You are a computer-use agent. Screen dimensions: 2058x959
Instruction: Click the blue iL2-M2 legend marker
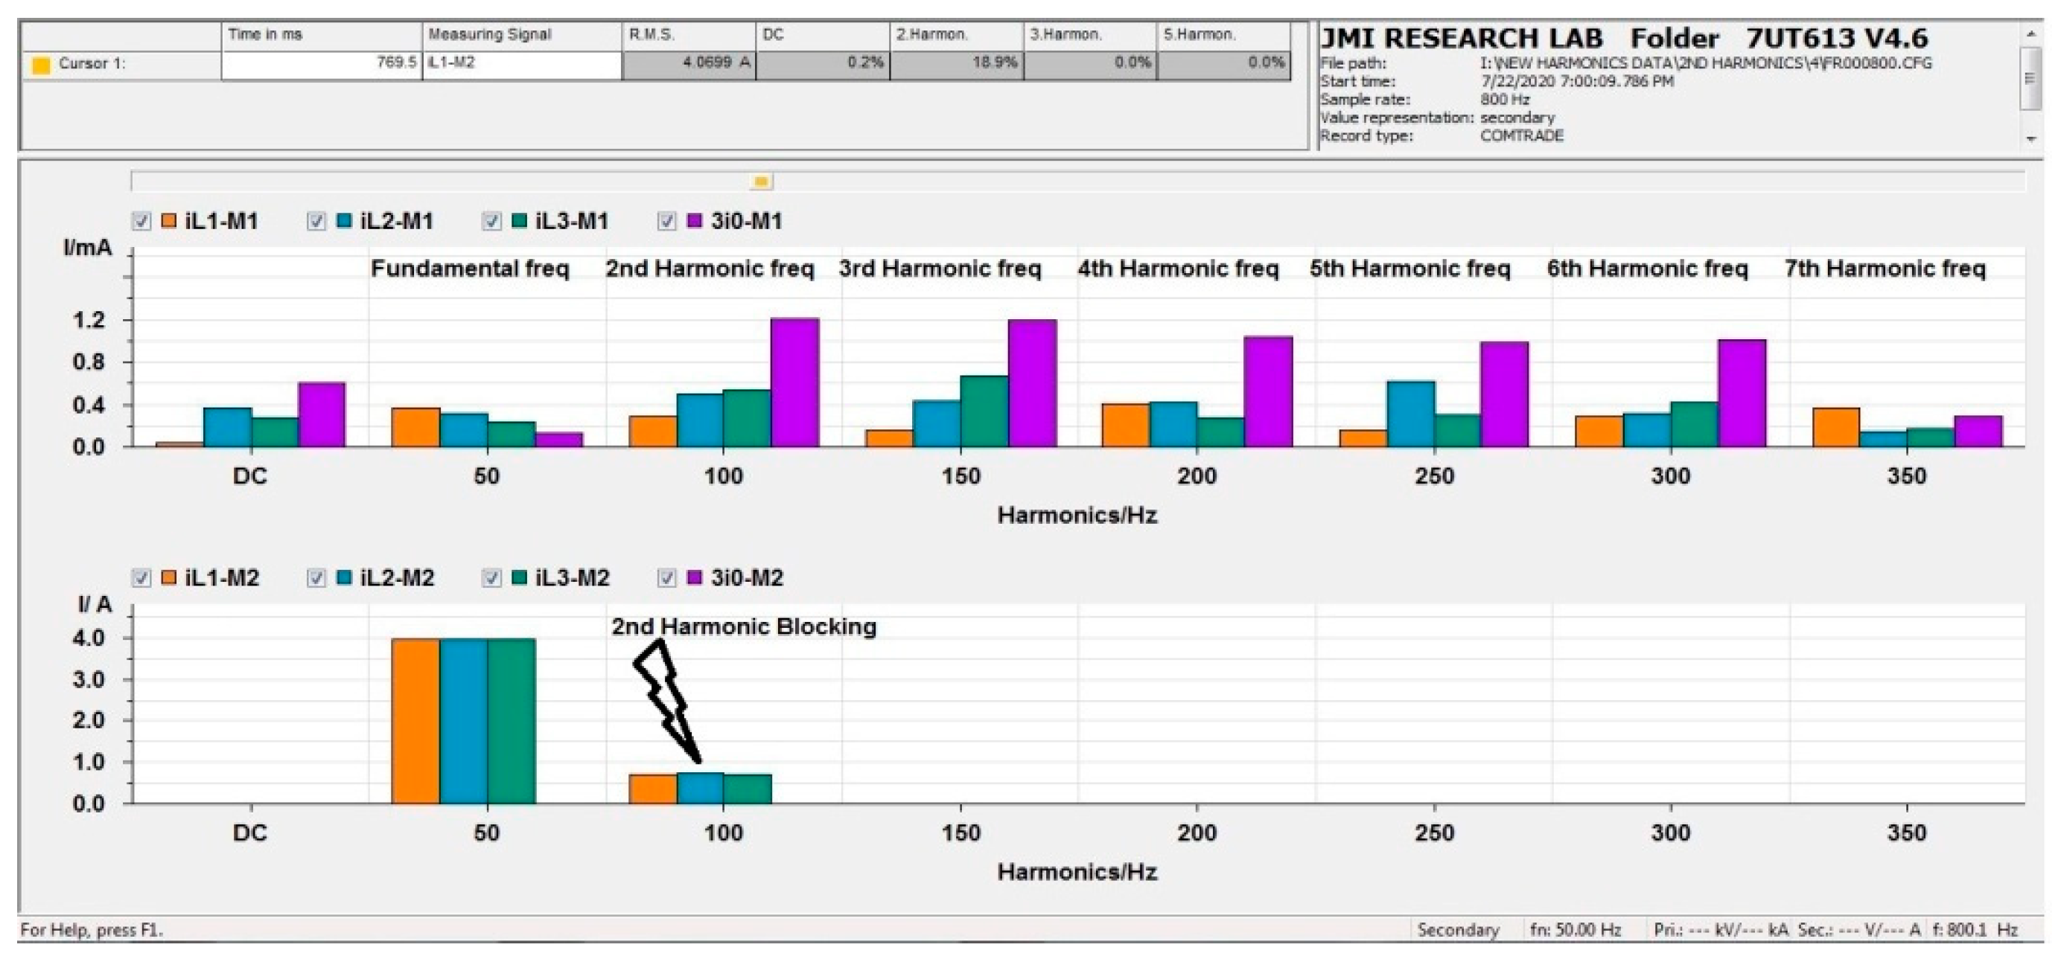344,577
